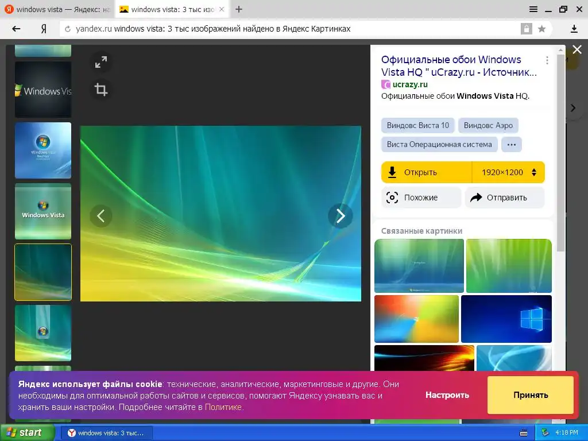Go to the next image arrow
The image size is (588, 441).
coord(340,216)
